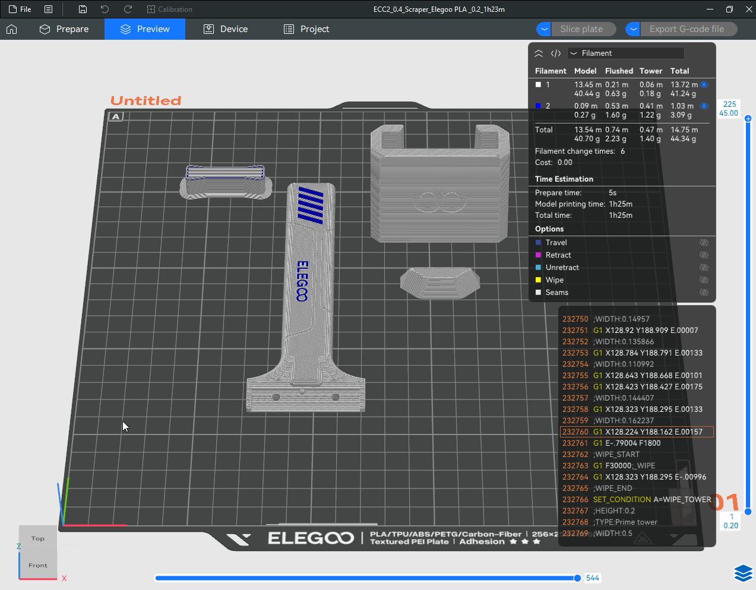Select the Top face of view cube
The height and width of the screenshot is (590, 756).
[38, 538]
